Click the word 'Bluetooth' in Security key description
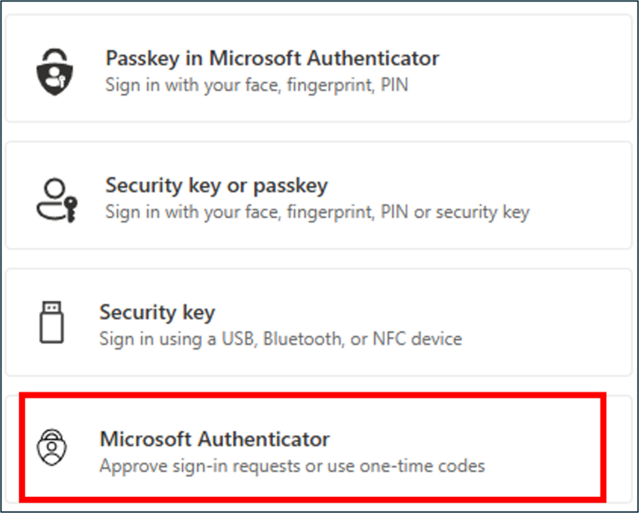This screenshot has height=513, width=639. coord(303,339)
